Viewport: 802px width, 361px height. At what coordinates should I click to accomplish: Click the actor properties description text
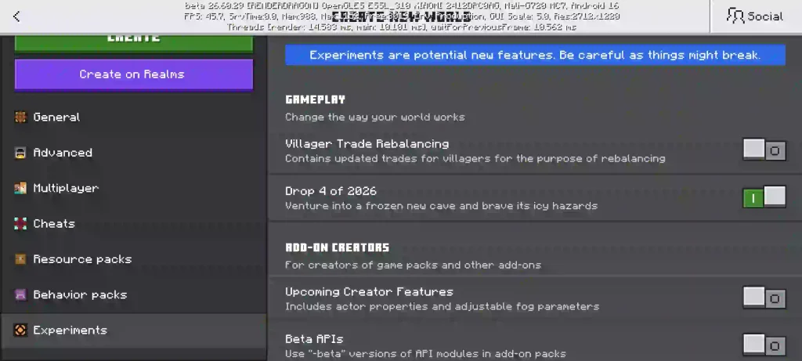click(442, 307)
